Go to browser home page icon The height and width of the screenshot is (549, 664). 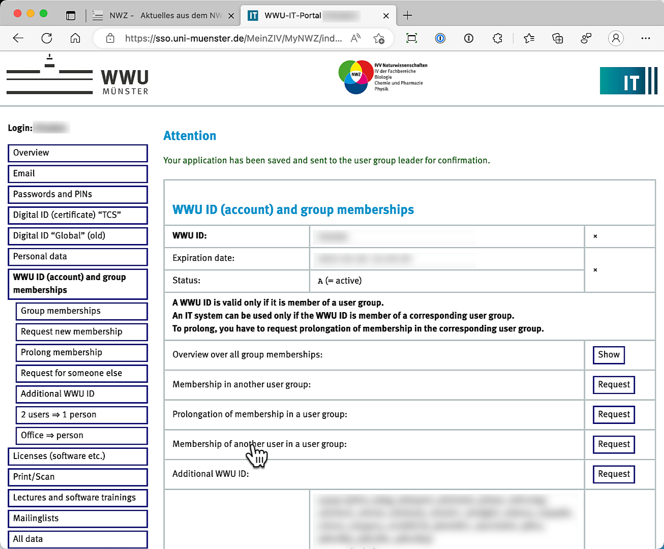point(75,38)
